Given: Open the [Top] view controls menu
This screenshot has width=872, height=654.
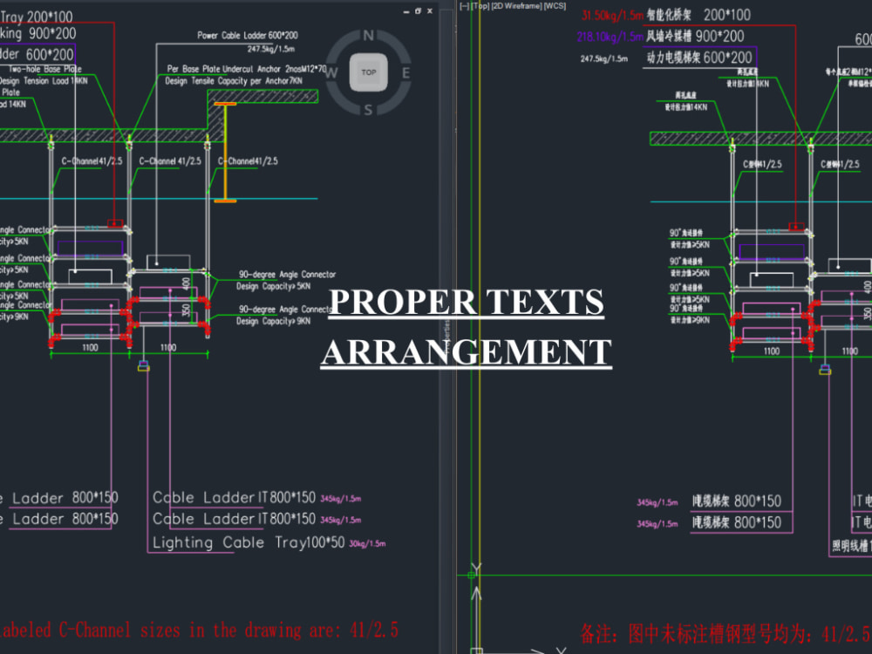Looking at the screenshot, I should [480, 6].
